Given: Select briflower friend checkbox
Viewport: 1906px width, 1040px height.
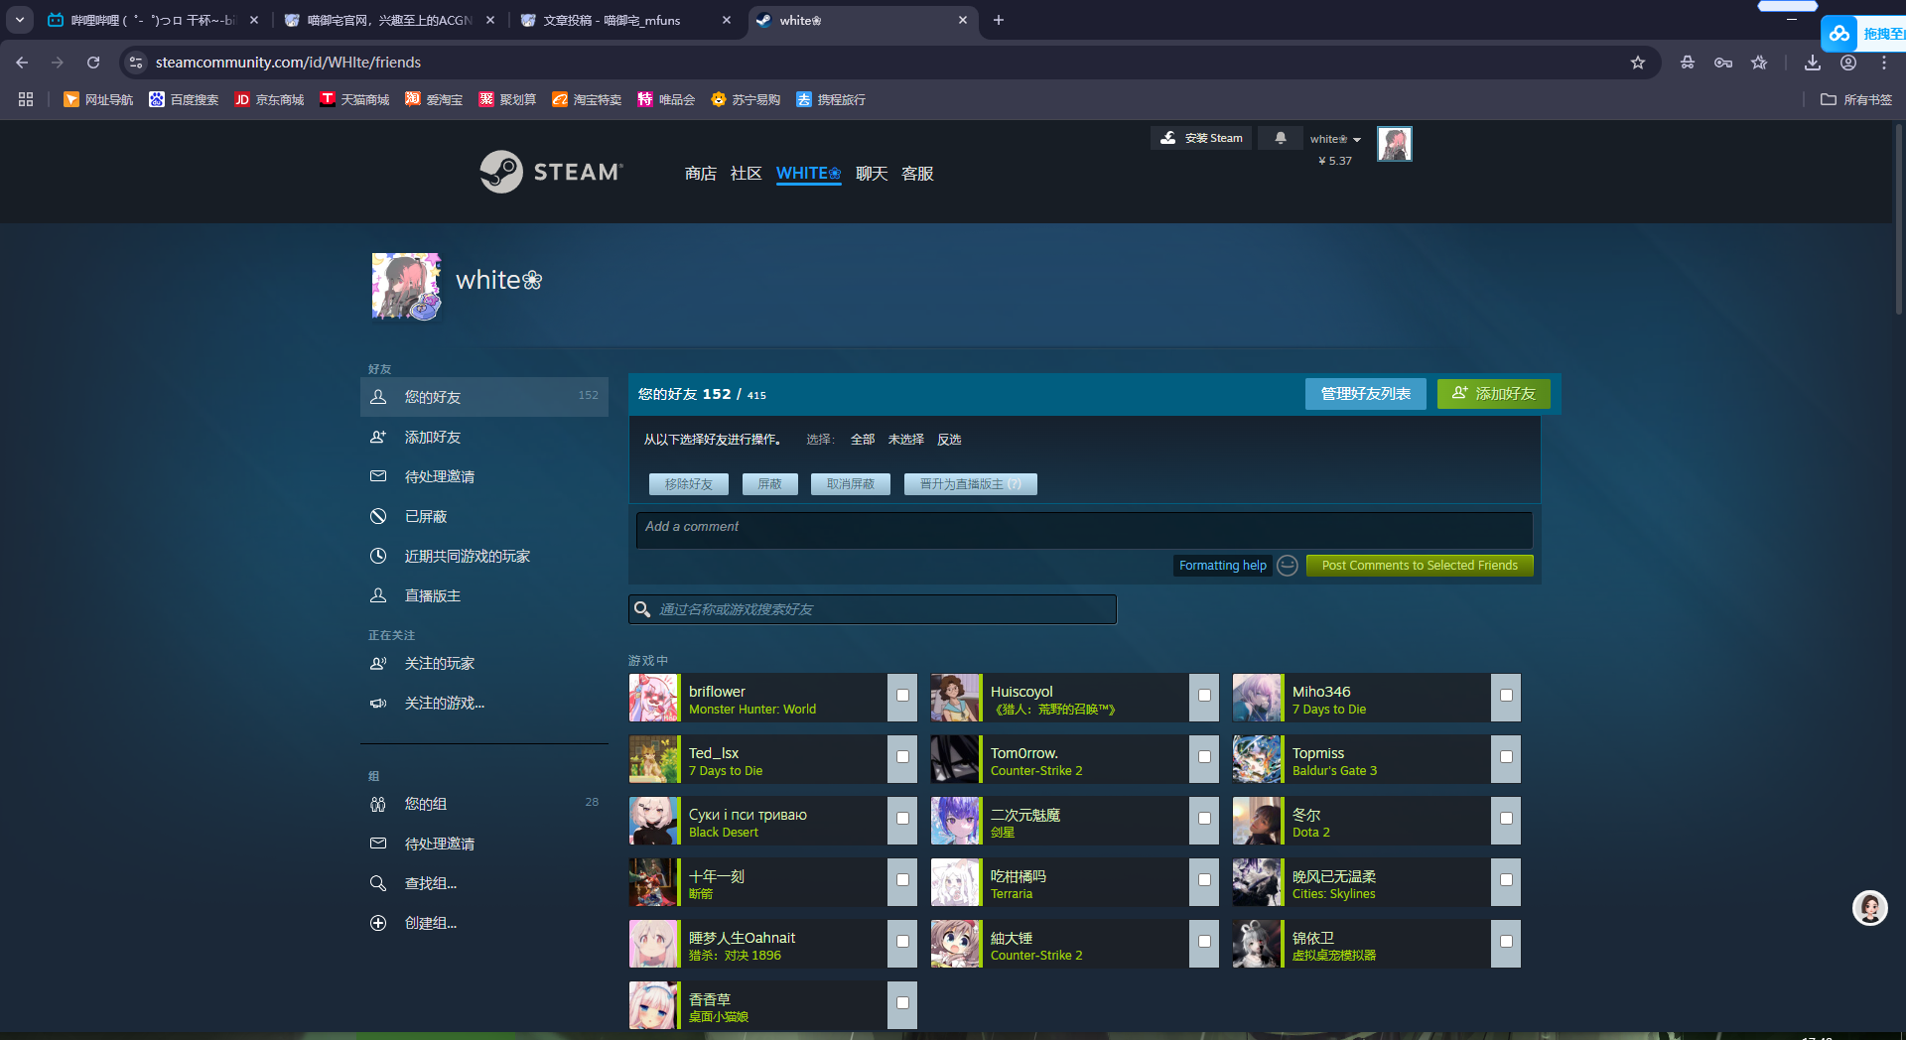Looking at the screenshot, I should [902, 696].
